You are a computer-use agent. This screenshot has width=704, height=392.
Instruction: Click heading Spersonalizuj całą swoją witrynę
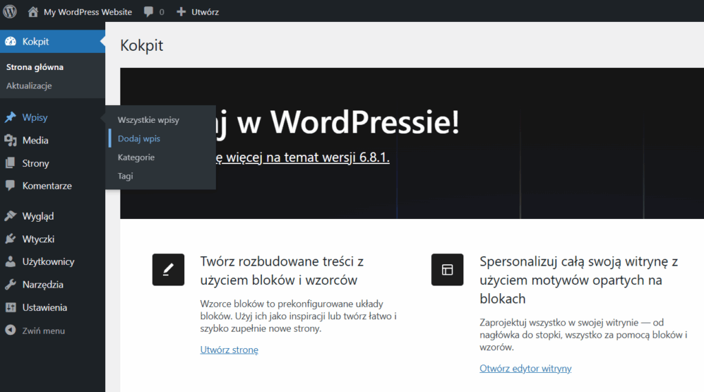coord(579,280)
